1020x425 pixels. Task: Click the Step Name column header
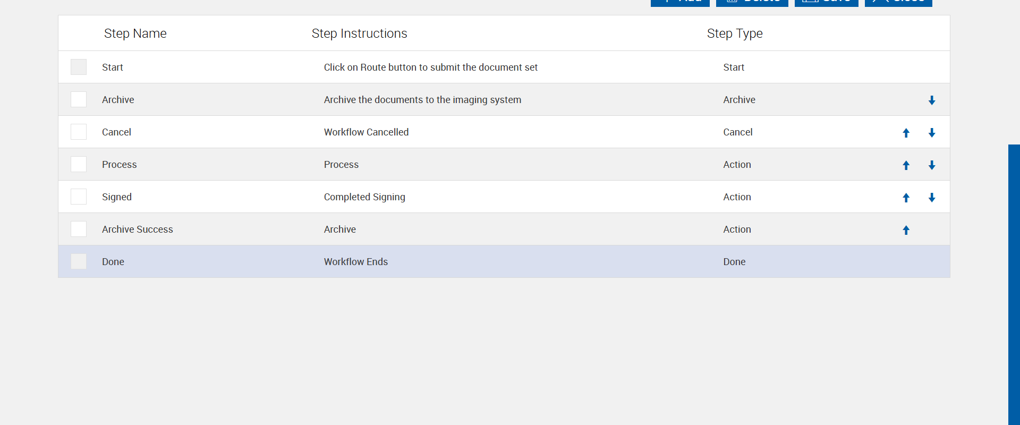pos(135,33)
